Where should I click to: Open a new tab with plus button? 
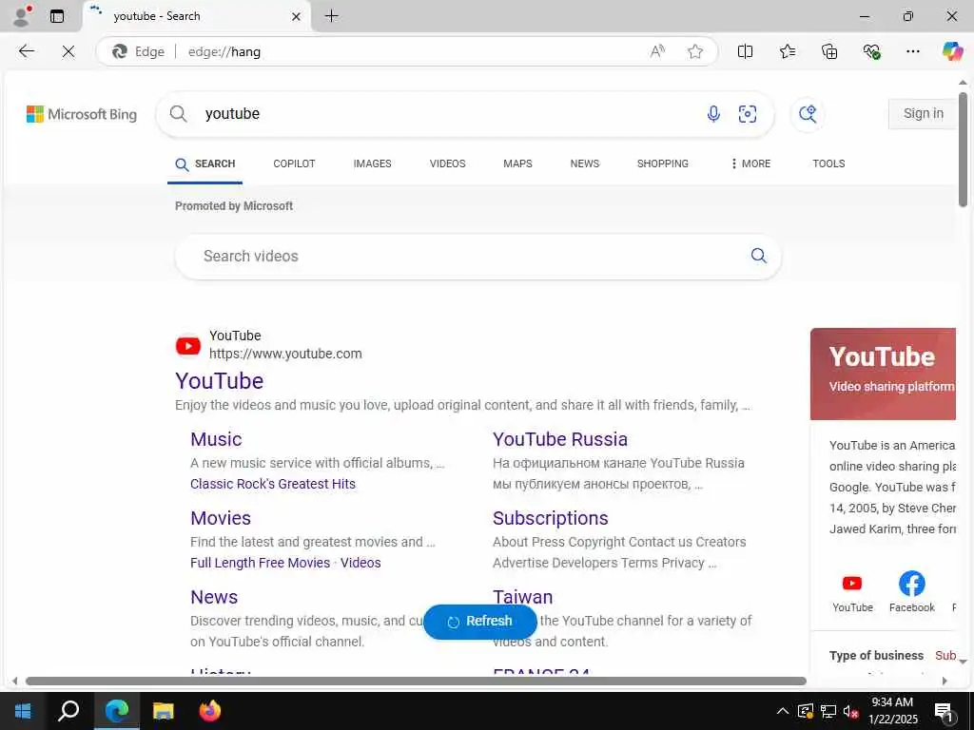tap(332, 16)
